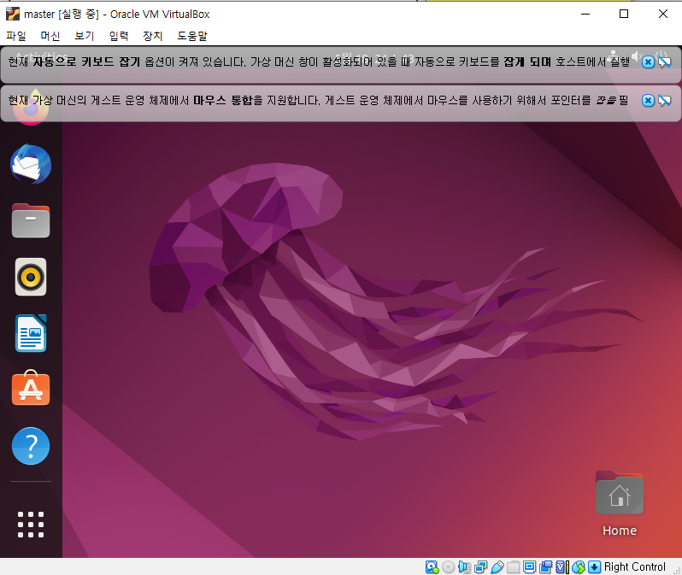
Task: Dismiss the keyboard auto-capture notification
Action: [648, 62]
